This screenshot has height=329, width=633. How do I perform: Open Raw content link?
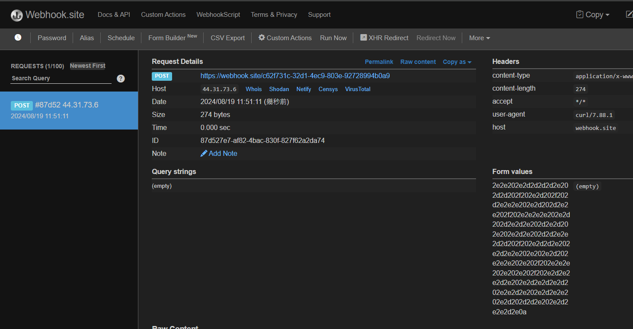[418, 62]
